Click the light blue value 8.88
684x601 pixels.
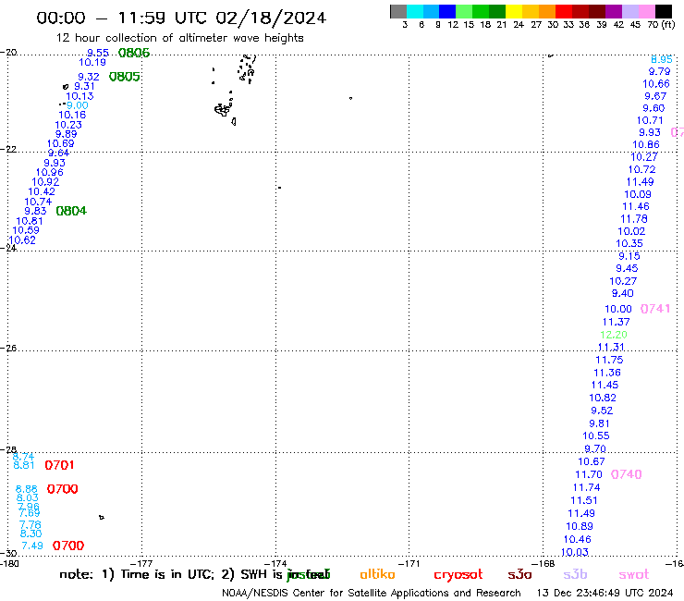[27, 489]
